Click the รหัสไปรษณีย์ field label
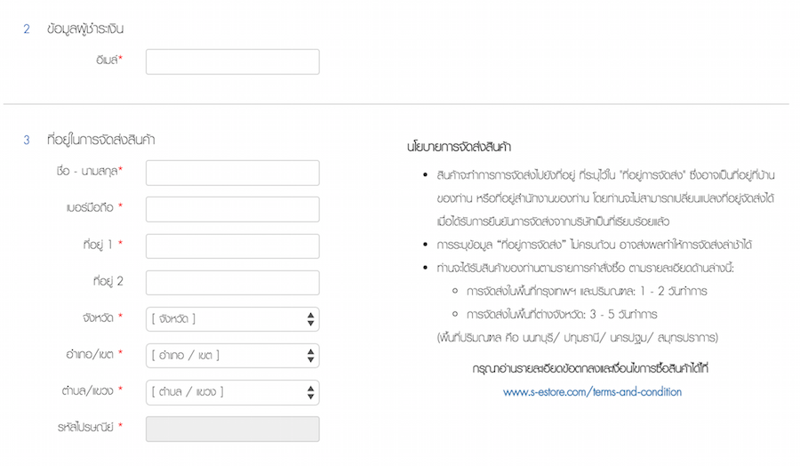Viewport: 800px width, 466px height. click(x=89, y=427)
